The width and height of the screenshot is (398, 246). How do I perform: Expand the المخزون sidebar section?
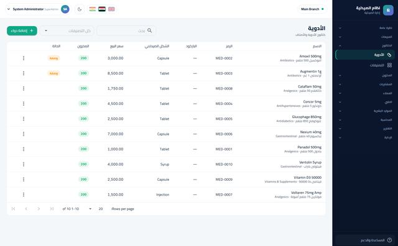tap(365, 75)
